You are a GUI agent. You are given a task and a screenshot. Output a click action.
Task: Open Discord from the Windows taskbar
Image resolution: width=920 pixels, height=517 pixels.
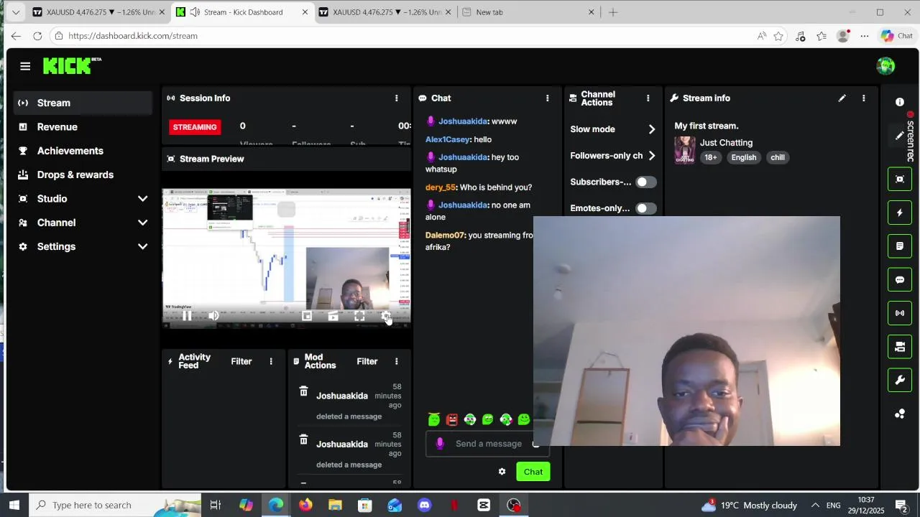[424, 506]
